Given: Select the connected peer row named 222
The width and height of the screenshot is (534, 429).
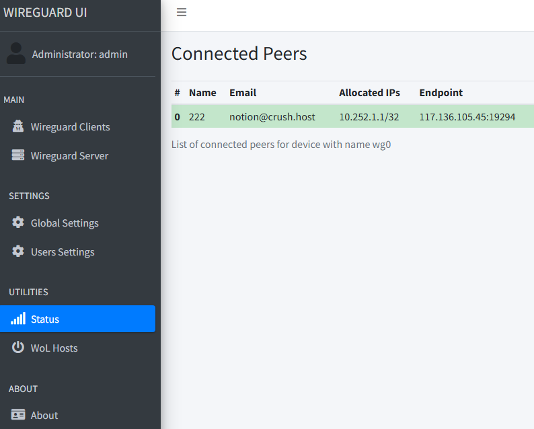Looking at the screenshot, I should pyautogui.click(x=196, y=117).
